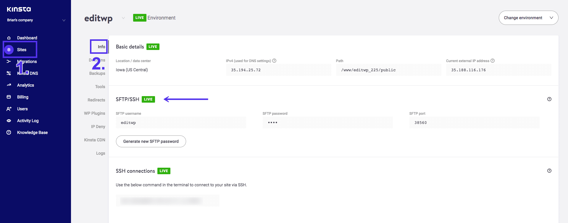
Task: Expand the Brian's company switcher chevron
Action: coord(64,20)
